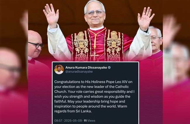Viewport: 190px width, 124px height.
Task: Click the 11 Views counter
Action: (x=89, y=120)
